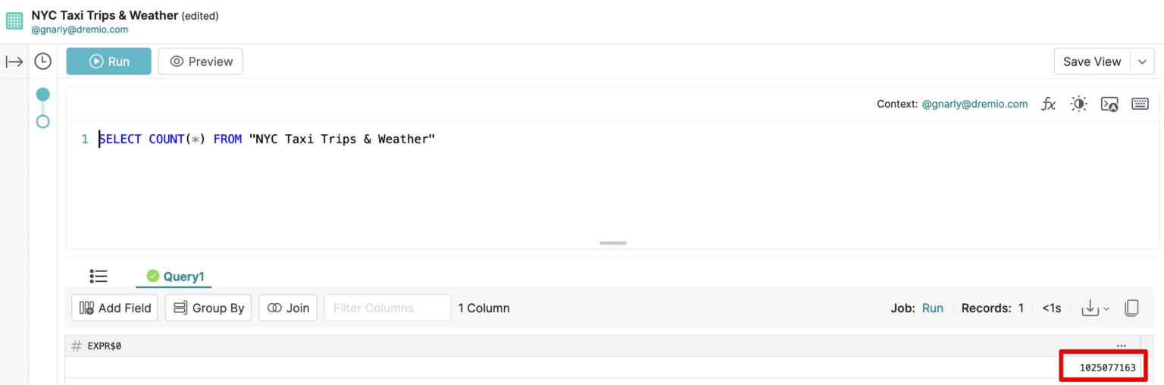Click the Preview button
Screen dimensions: 1164x385
pos(201,61)
